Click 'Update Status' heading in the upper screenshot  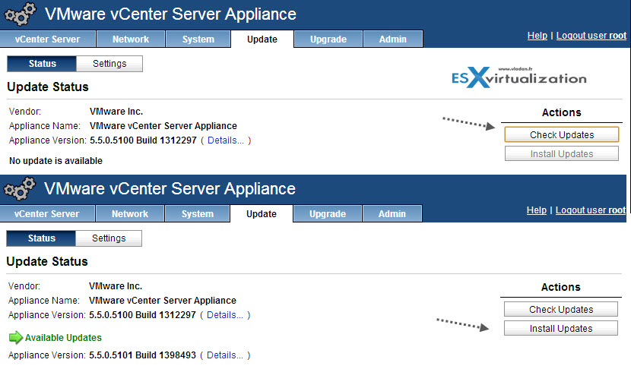(48, 87)
